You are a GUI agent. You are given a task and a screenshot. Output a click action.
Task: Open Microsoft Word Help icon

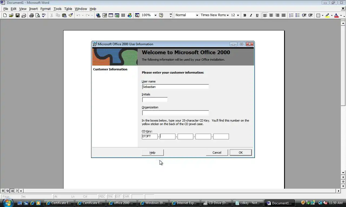[161, 15]
